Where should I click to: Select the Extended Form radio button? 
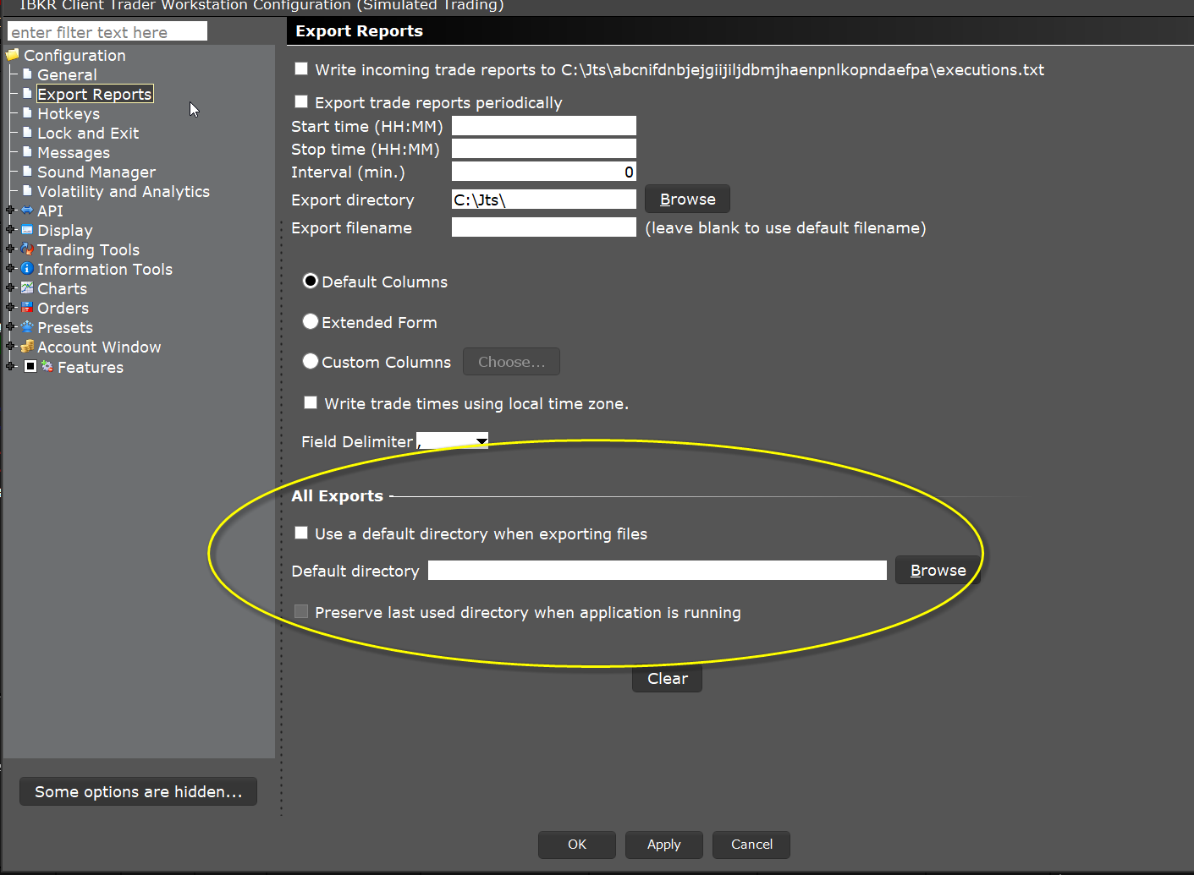(311, 321)
